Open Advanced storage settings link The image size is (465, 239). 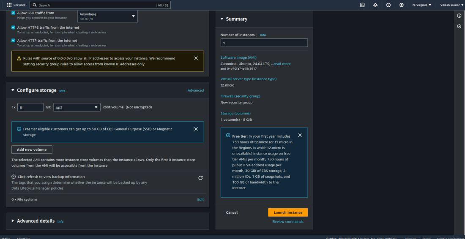click(x=195, y=90)
